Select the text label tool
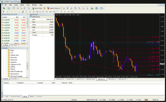 tap(33, 12)
